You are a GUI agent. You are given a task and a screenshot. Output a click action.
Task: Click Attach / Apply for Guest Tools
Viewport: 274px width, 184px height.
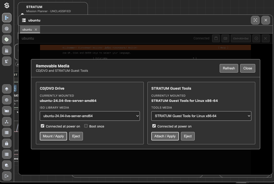(x=165, y=136)
